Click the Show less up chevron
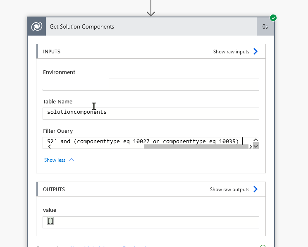308x247 pixels. (x=71, y=160)
